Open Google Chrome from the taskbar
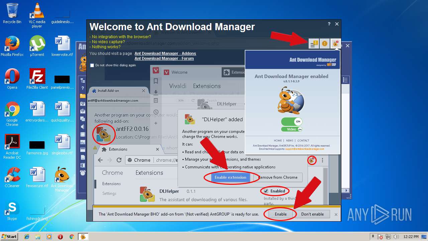 click(72, 237)
